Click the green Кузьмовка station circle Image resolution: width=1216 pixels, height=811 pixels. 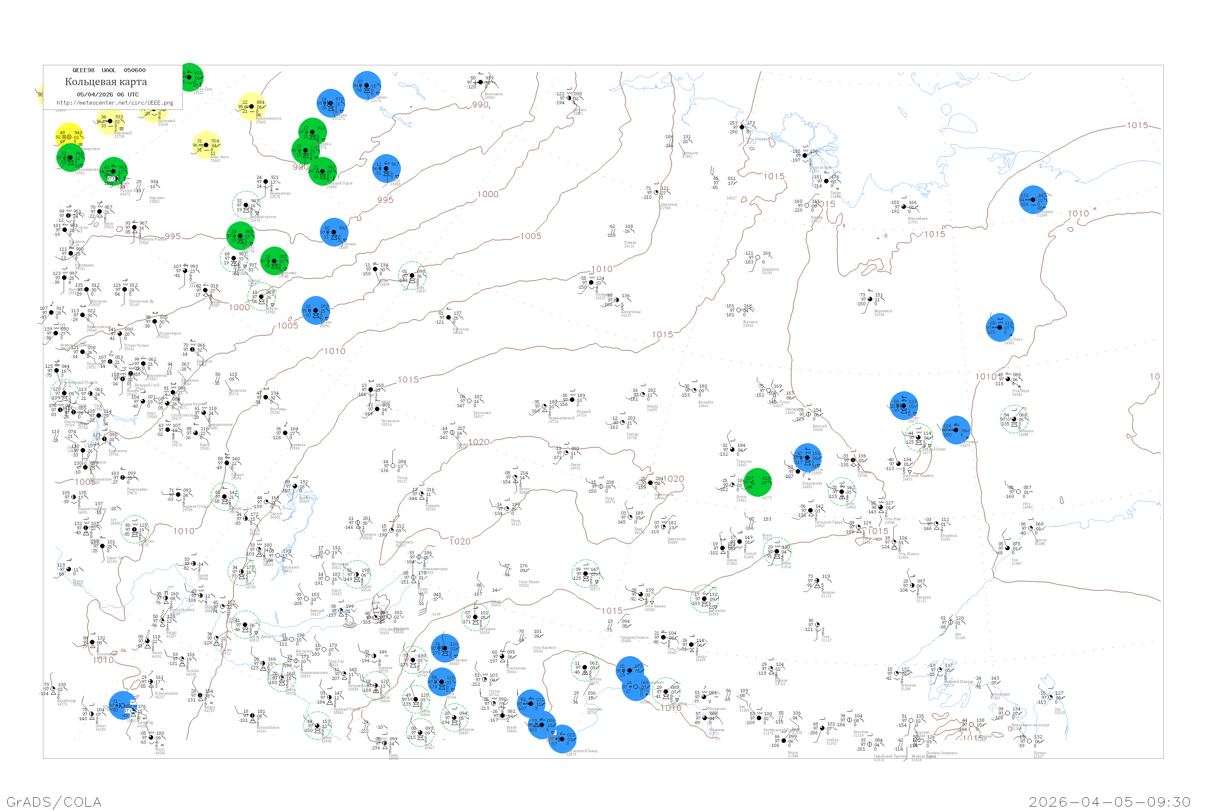(274, 261)
